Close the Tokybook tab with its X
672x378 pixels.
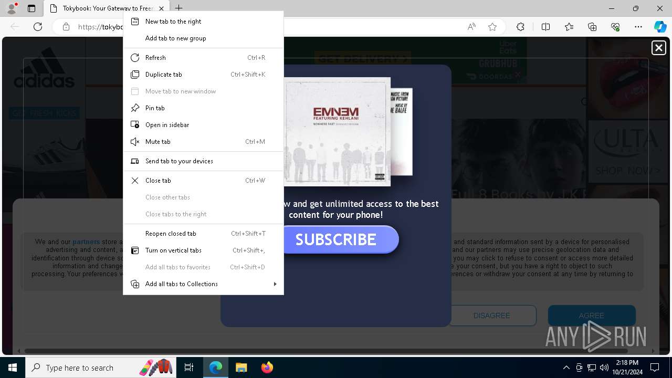pyautogui.click(x=162, y=8)
